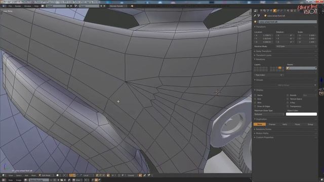This screenshot has height=182, width=324.
Task: Expand the Custom Properties panel
Action: point(264,137)
